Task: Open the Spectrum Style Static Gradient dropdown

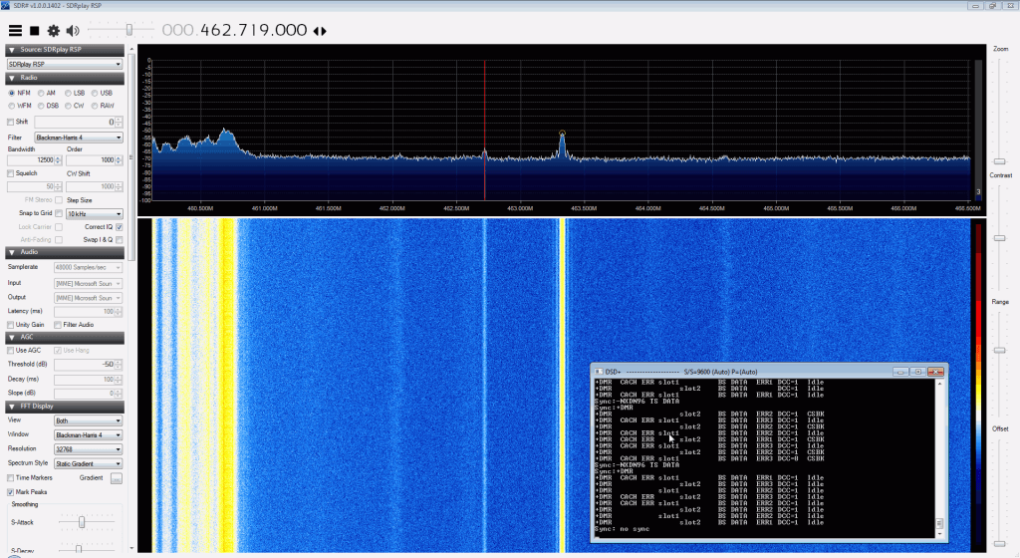Action: (88, 463)
